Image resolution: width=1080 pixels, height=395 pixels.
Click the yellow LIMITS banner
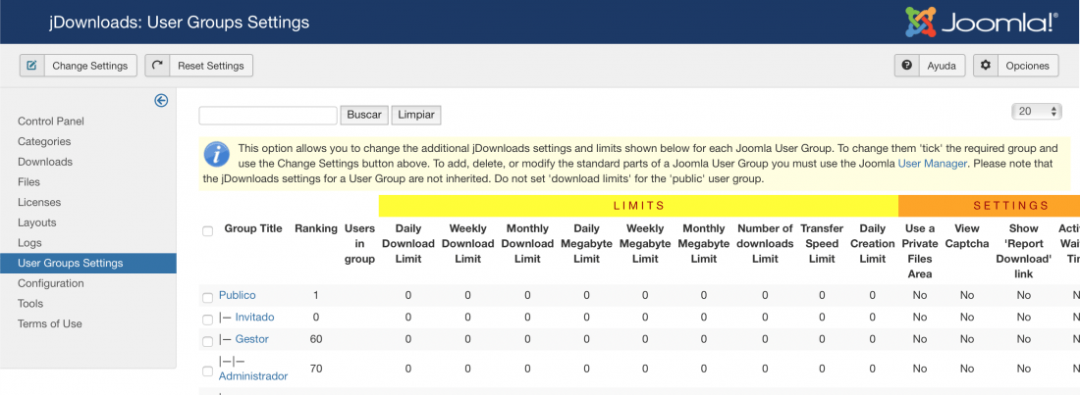(x=638, y=205)
